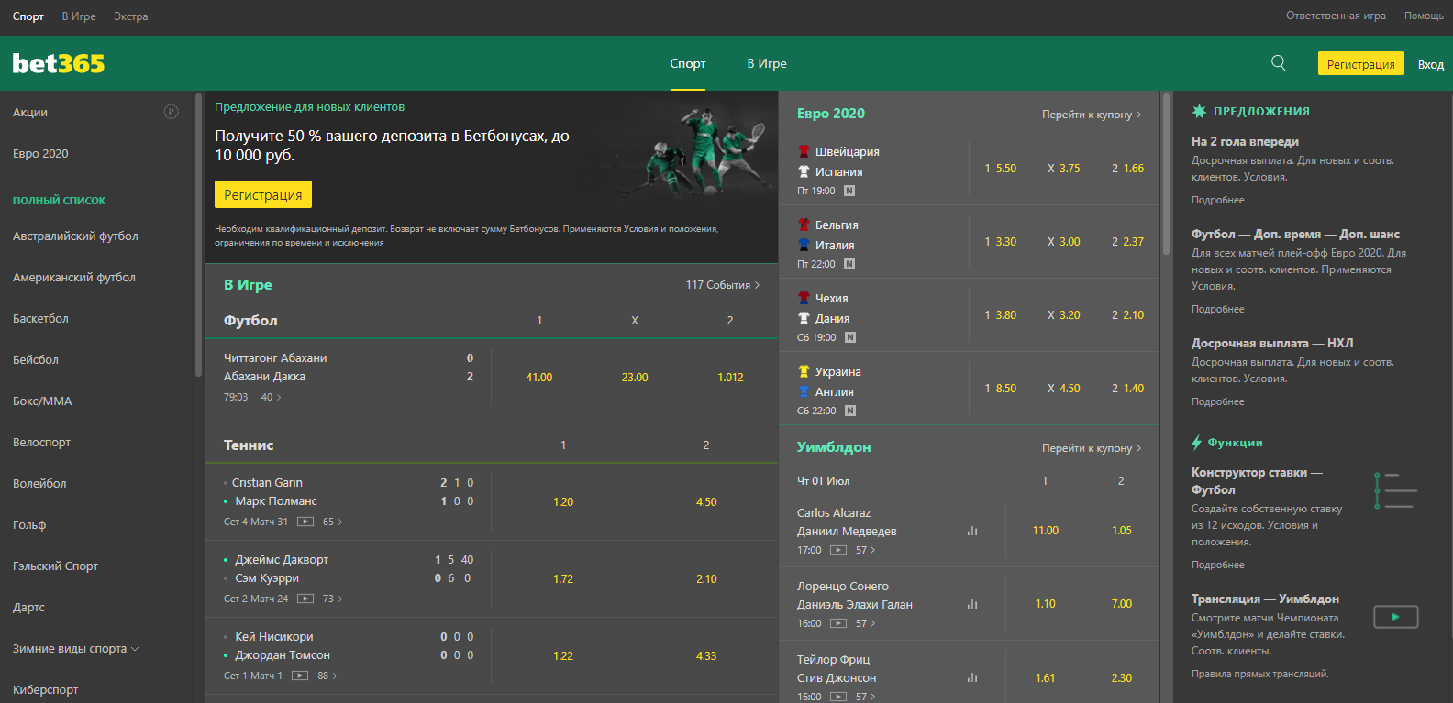1453x703 pixels.
Task: Select odds 1.20 for Cristian Garin
Action: point(563,502)
